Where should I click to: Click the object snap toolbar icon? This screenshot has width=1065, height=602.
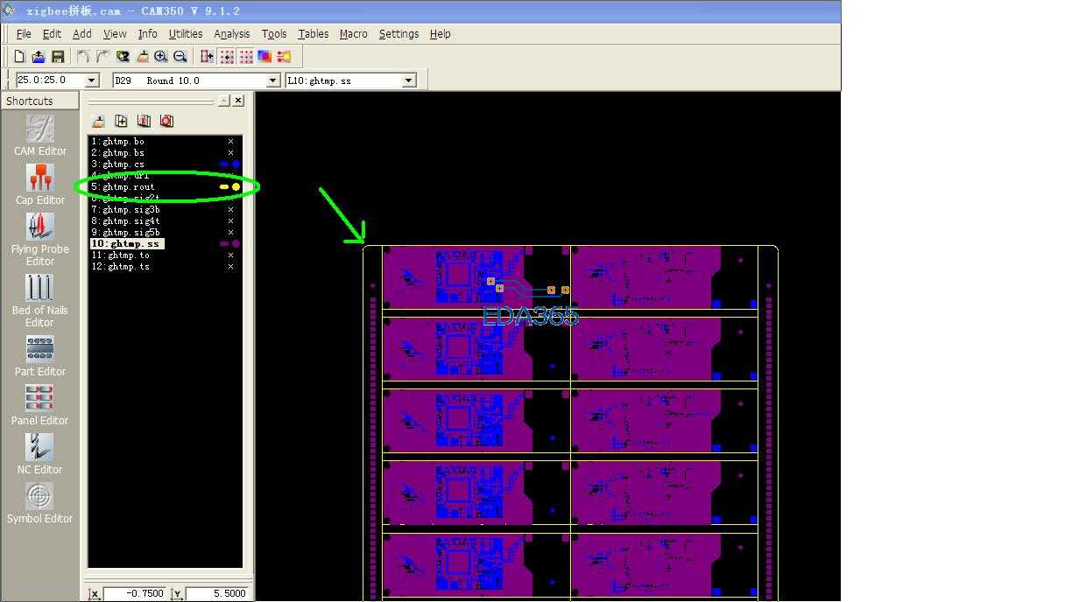pos(207,56)
